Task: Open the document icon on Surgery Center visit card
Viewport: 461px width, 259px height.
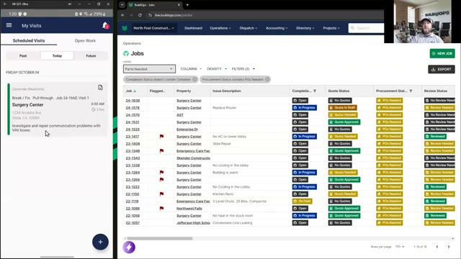Action: click(x=100, y=88)
